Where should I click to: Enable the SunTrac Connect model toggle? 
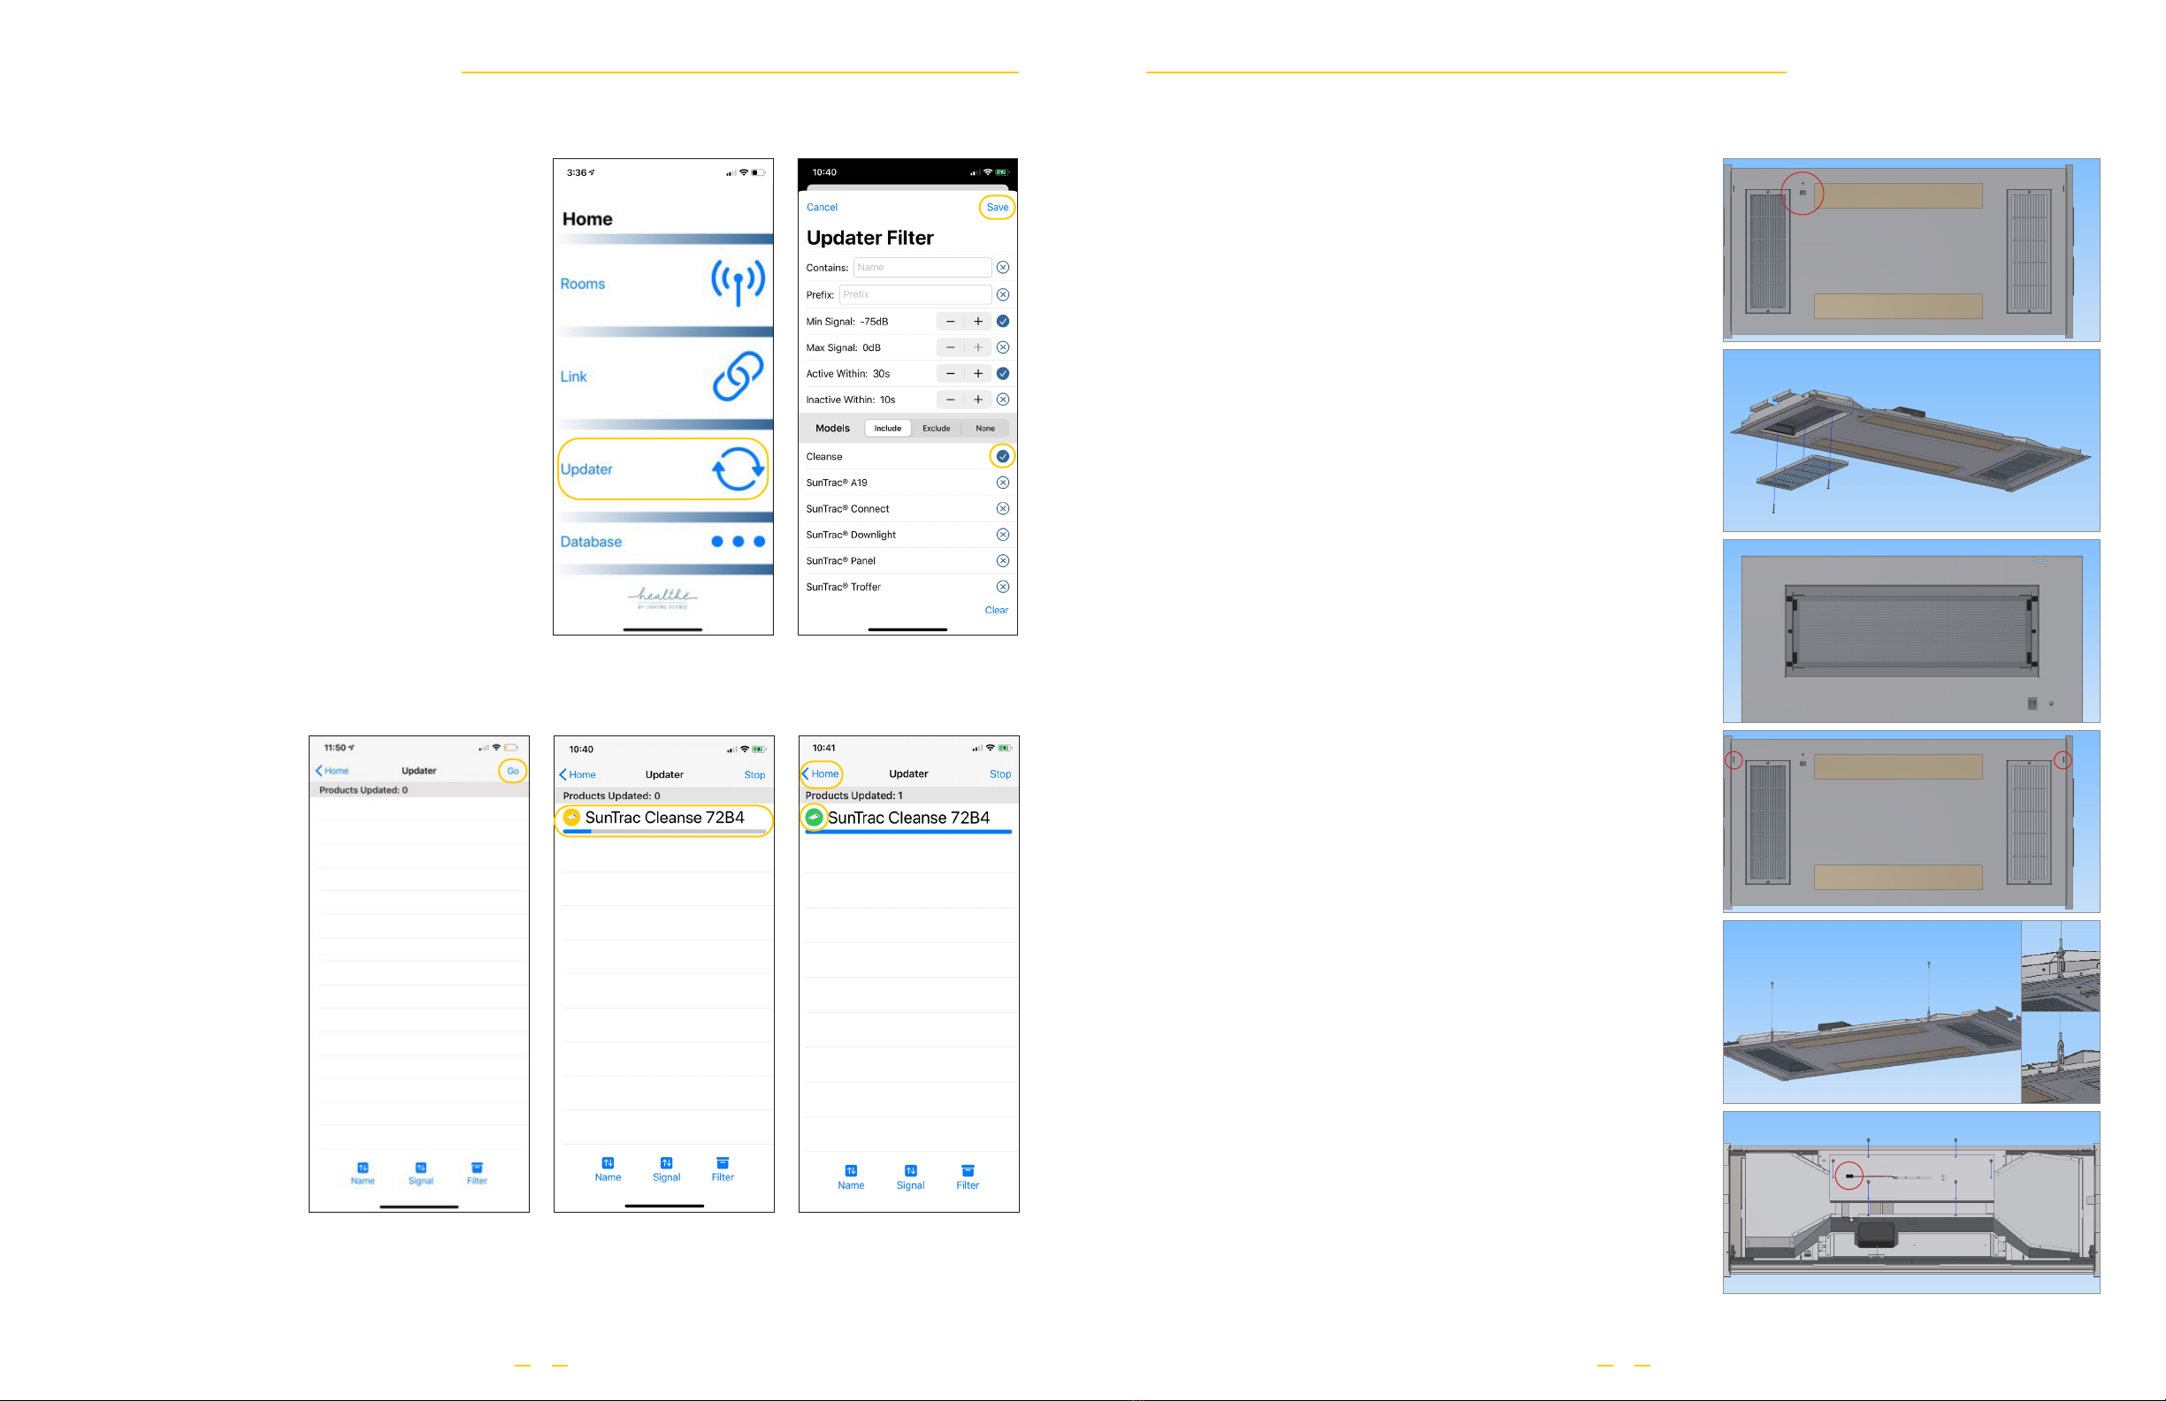point(1002,508)
